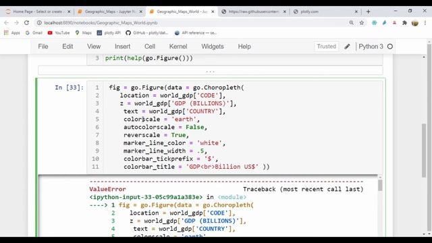Click the print(help(go.Figure())) code line

click(149, 59)
